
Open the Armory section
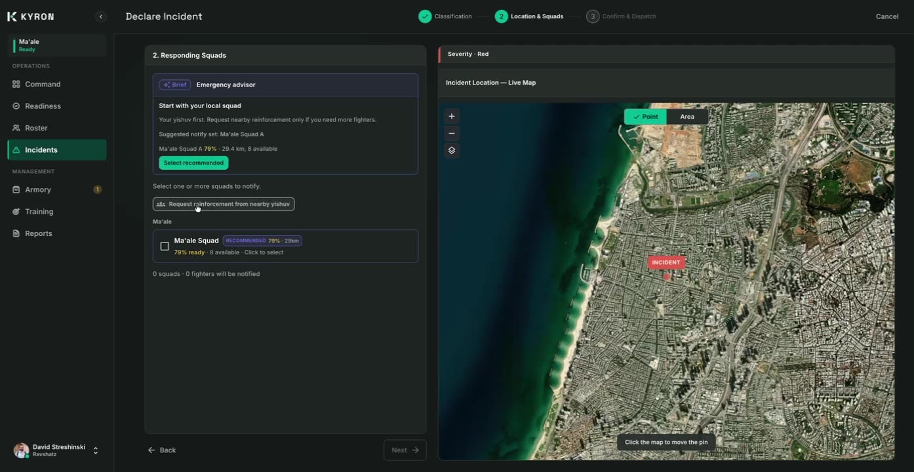point(57,189)
